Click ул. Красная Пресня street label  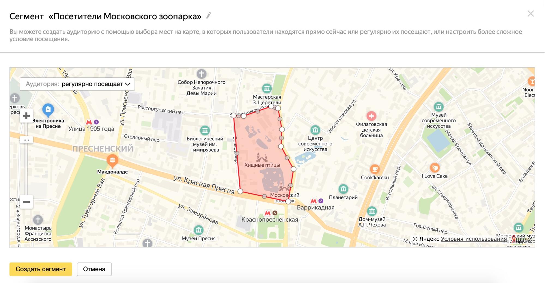pyautogui.click(x=204, y=185)
